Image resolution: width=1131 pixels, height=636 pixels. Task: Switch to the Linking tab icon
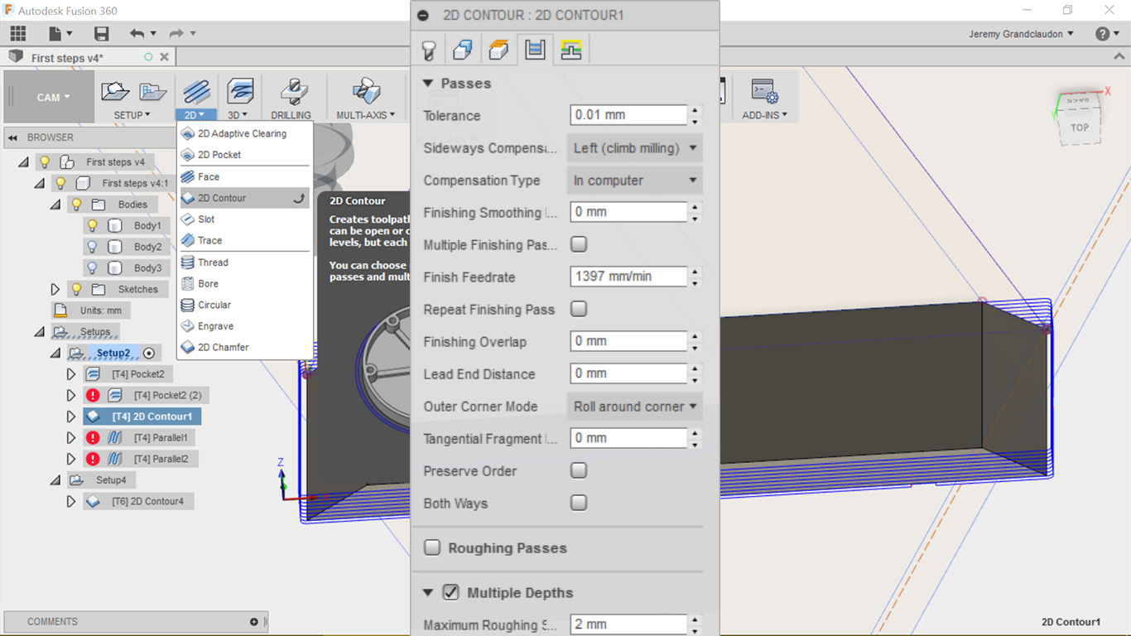(x=570, y=50)
